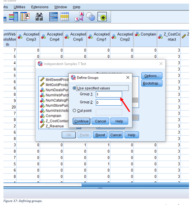Select NumCatalogP variable in list

pos(54,100)
